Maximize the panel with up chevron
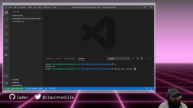Image resolution: width=193 pixels, height=108 pixels. tap(146, 58)
